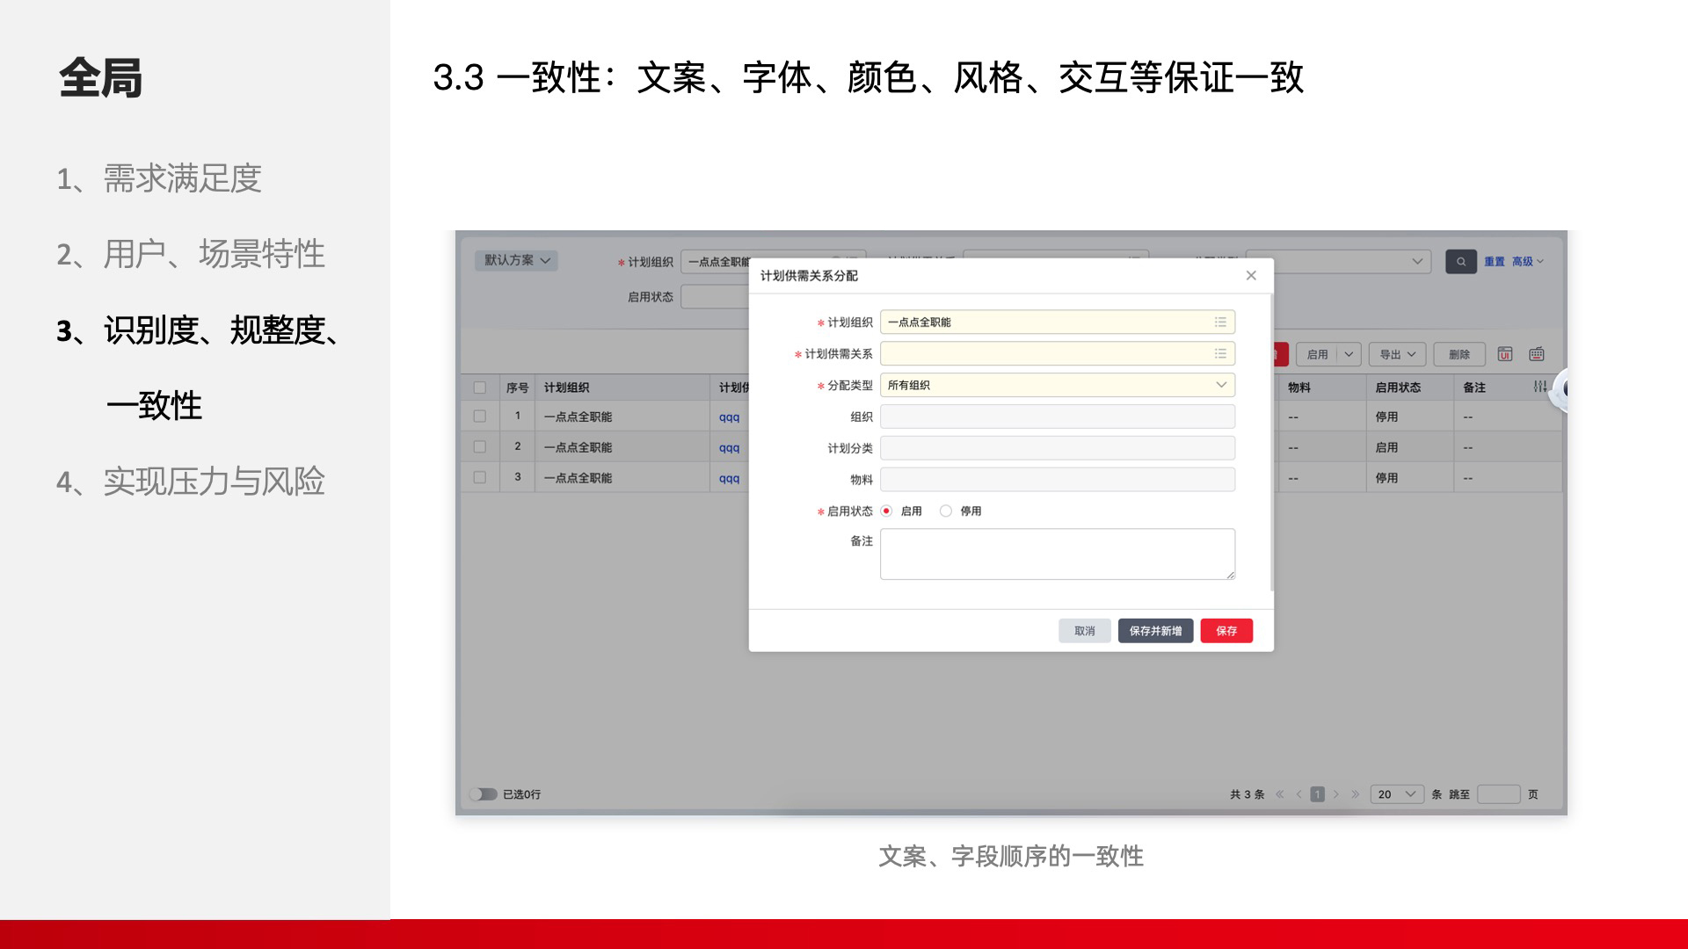
Task: Open the UI template icon in toolbar
Action: (1505, 354)
